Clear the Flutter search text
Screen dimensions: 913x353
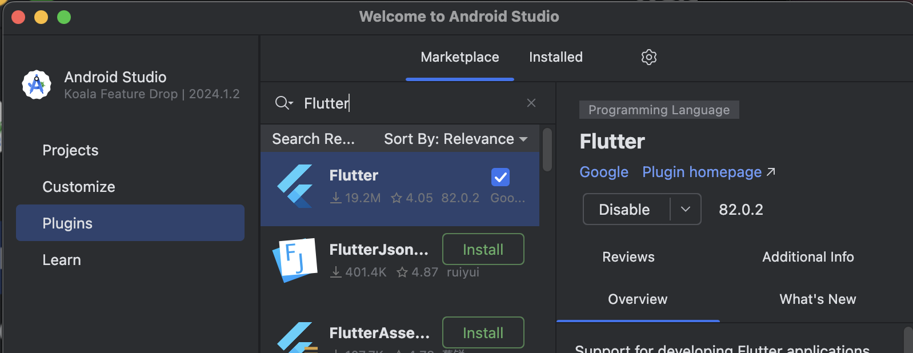click(531, 103)
